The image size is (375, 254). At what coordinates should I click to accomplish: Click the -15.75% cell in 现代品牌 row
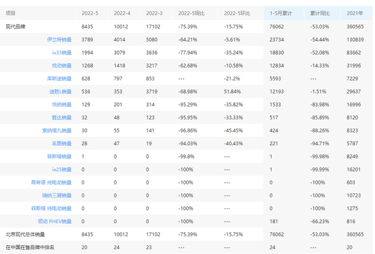[234, 27]
